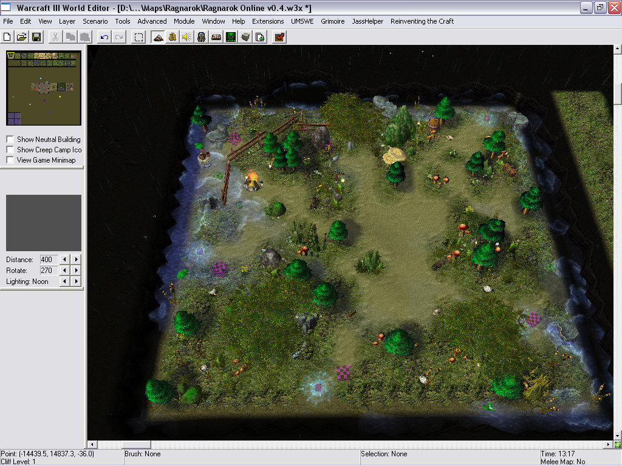Increase Distance with right arrow

[76, 260]
